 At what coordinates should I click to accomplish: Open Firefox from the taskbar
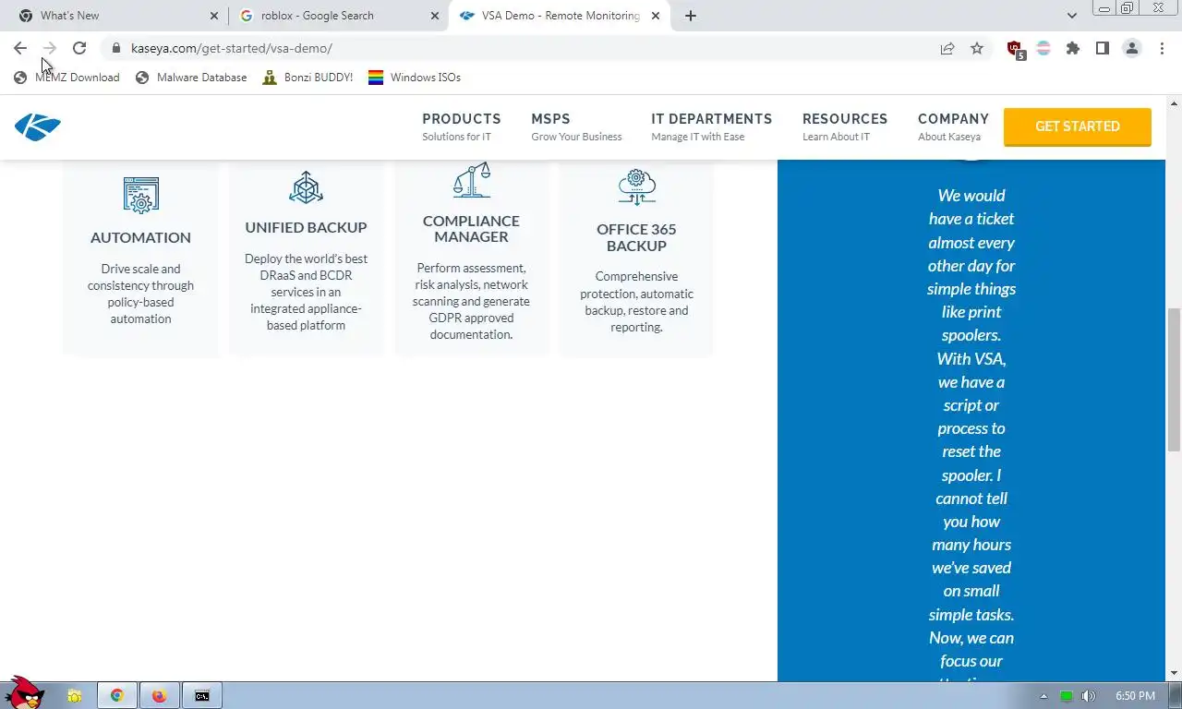coord(160,695)
